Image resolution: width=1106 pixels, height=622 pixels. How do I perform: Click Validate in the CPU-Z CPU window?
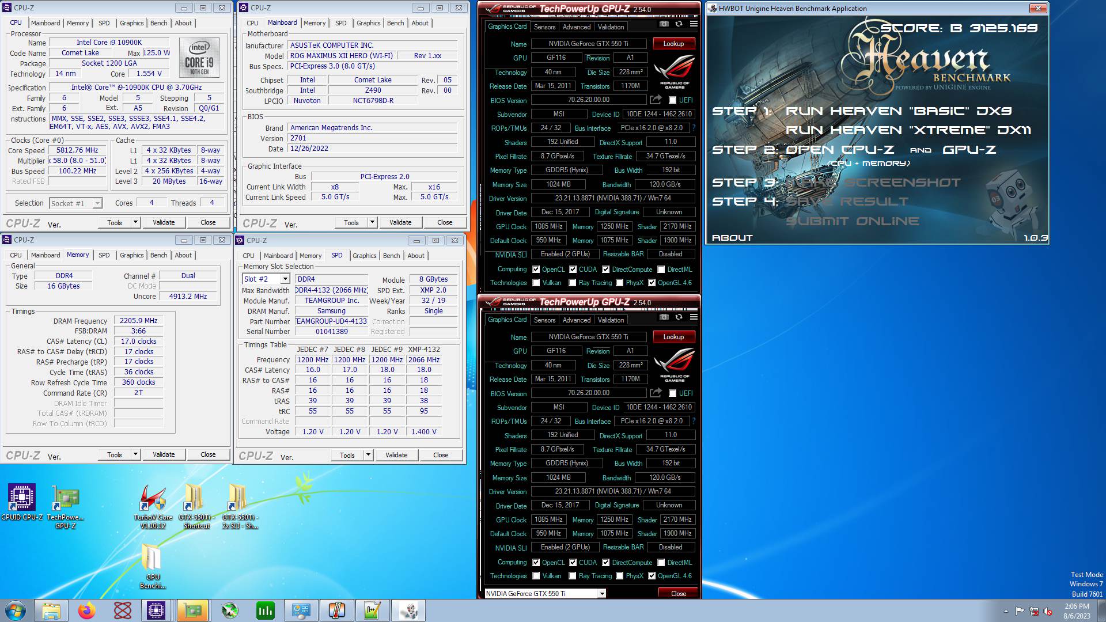click(x=164, y=222)
